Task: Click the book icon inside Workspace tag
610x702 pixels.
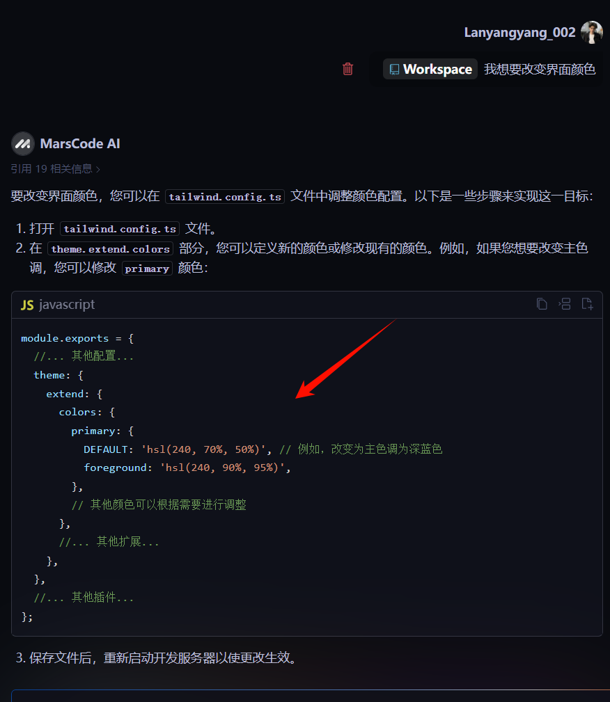Action: click(x=394, y=69)
